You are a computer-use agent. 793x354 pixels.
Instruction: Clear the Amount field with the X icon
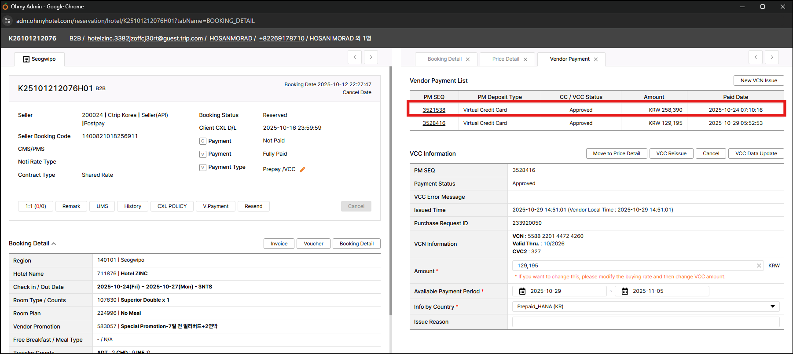(x=759, y=266)
